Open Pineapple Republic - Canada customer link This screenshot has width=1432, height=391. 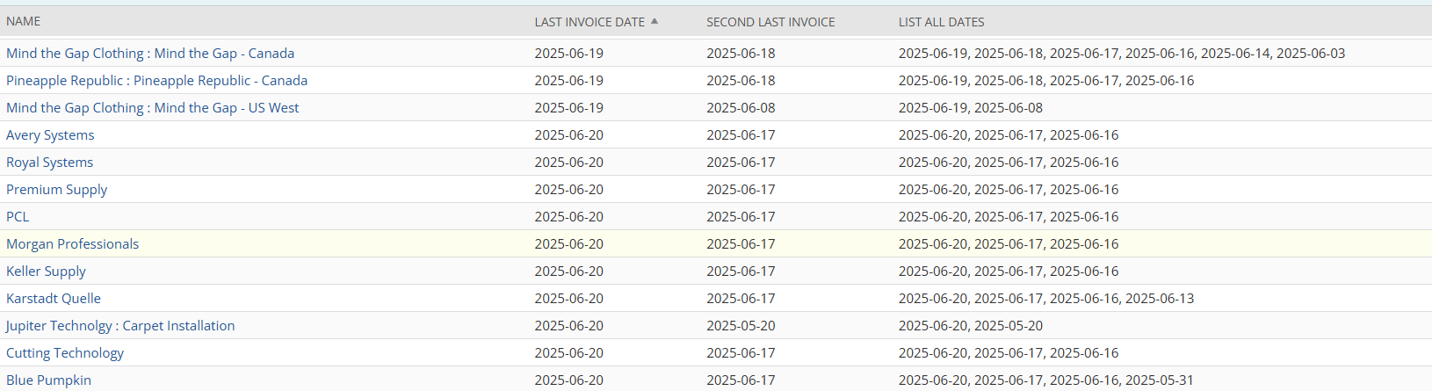click(x=156, y=81)
